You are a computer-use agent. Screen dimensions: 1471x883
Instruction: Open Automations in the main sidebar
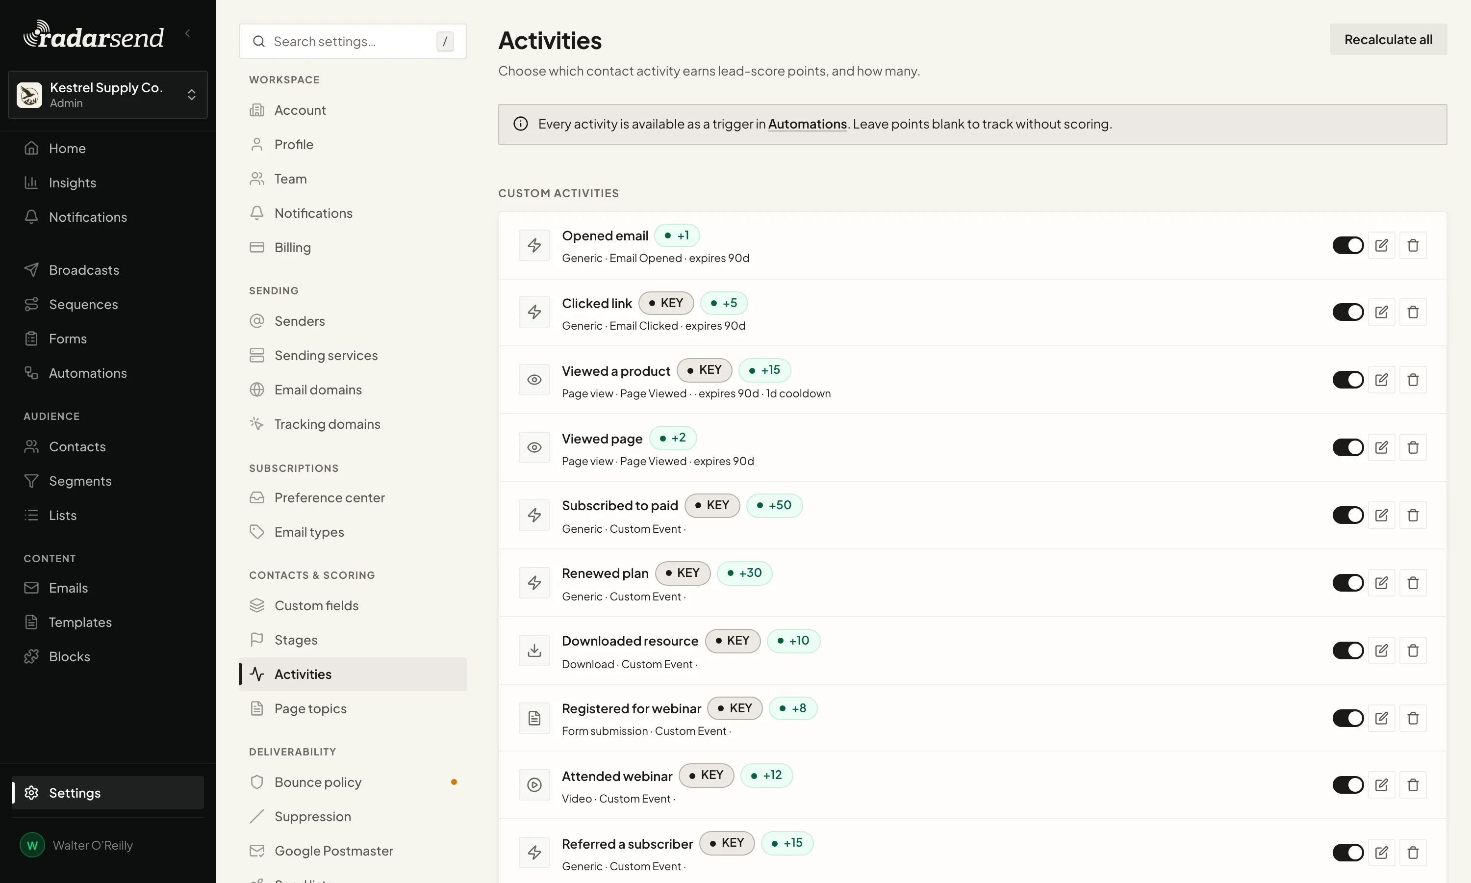(107, 373)
